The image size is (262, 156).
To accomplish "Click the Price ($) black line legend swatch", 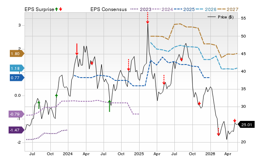I will [x=212, y=17].
